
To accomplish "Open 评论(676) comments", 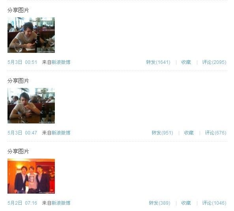I will click(215, 133).
